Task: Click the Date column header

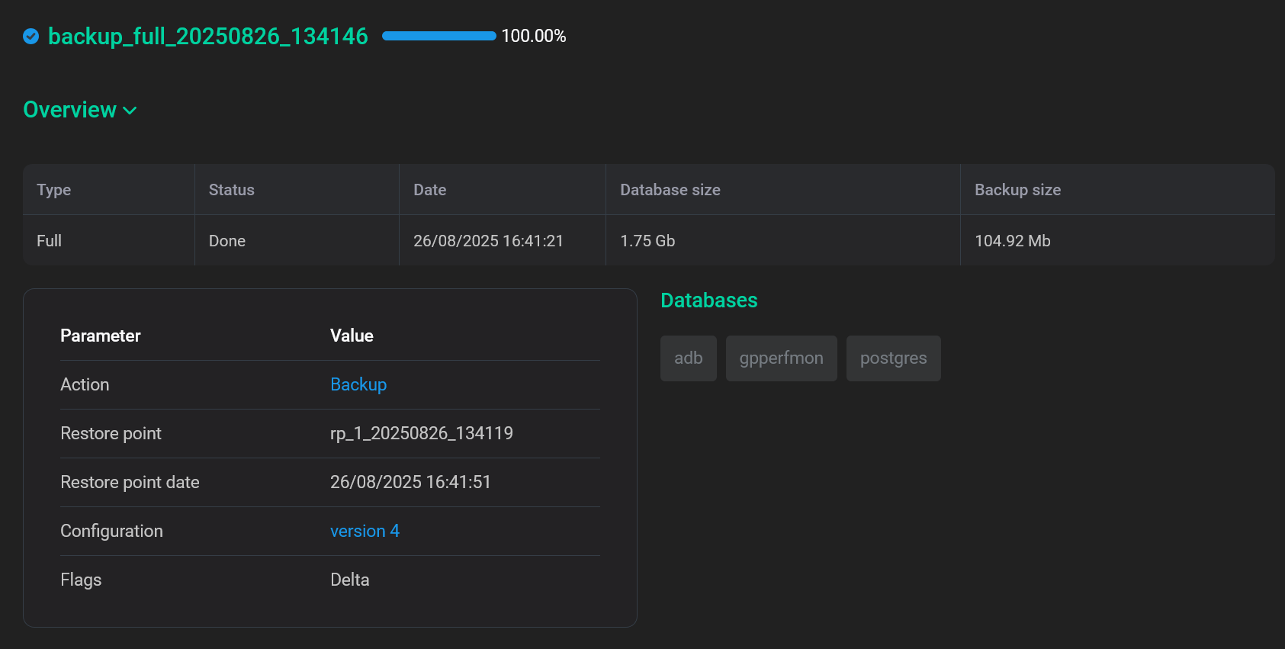Action: coord(429,190)
